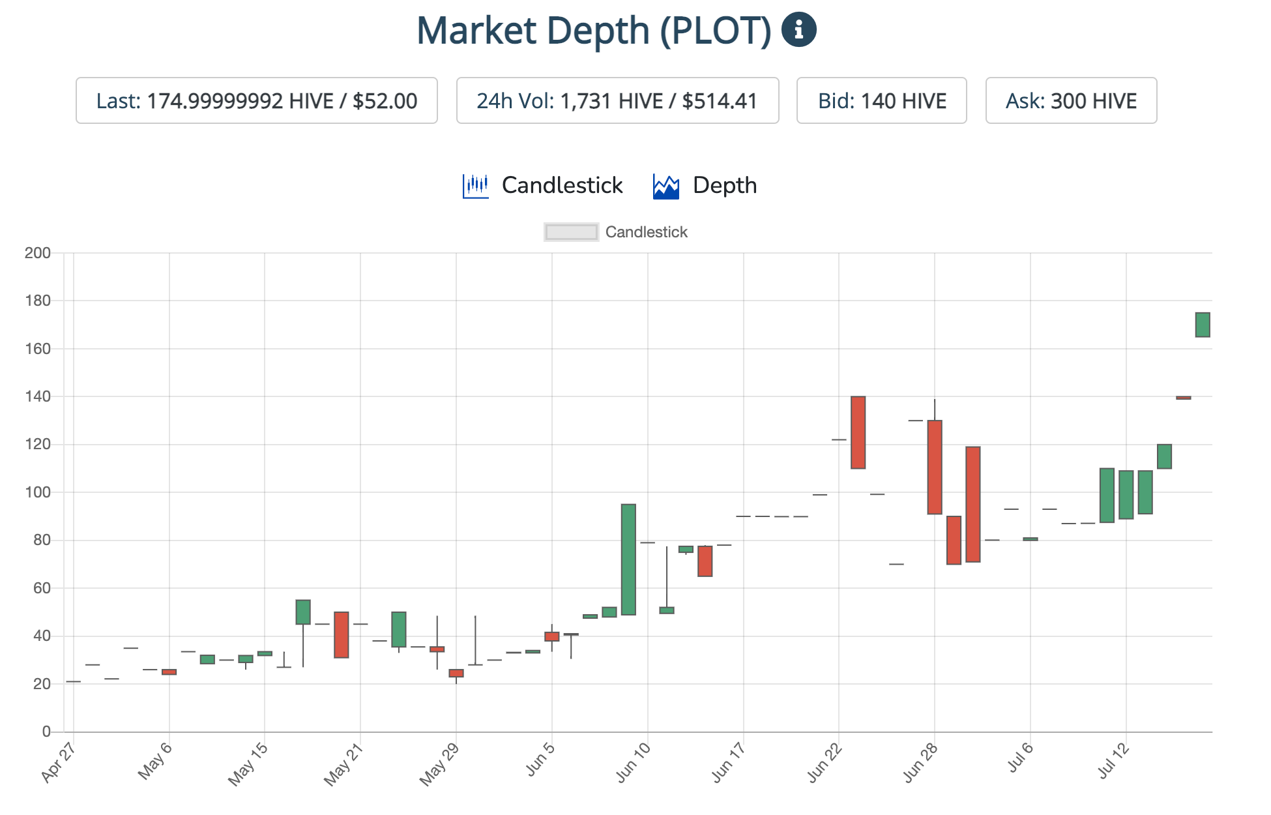The image size is (1271, 815).
Task: Switch to the Depth view label
Action: [725, 185]
